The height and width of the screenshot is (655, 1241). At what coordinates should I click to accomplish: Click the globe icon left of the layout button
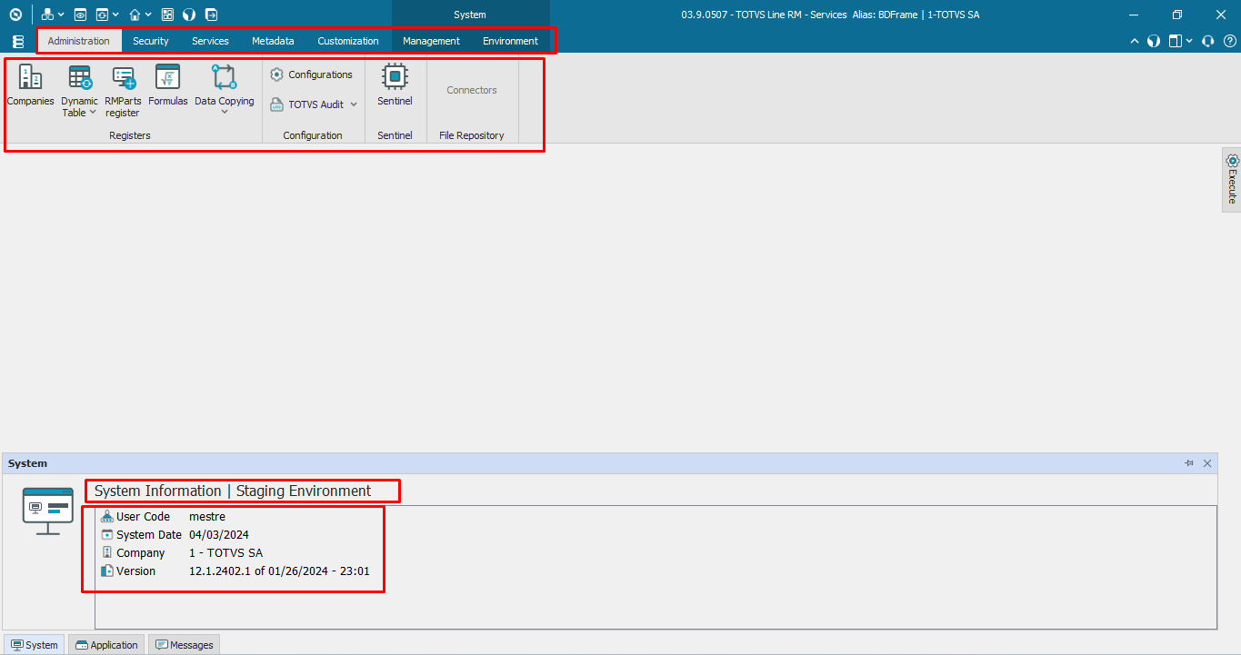[1153, 41]
